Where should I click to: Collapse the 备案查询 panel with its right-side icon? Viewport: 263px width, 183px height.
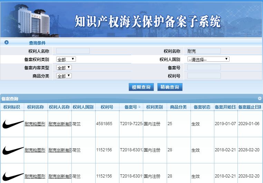coord(259,99)
